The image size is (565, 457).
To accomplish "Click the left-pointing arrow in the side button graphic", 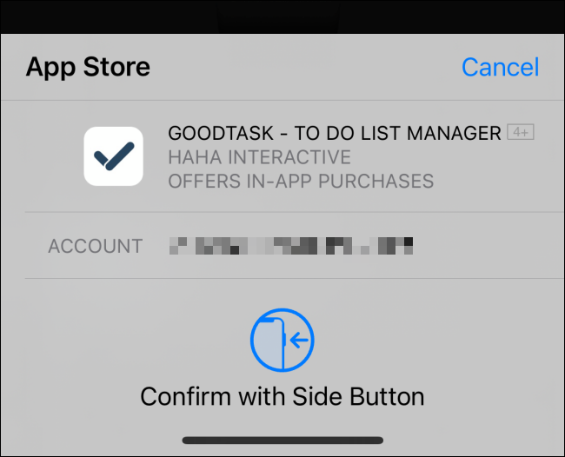I will tap(301, 341).
